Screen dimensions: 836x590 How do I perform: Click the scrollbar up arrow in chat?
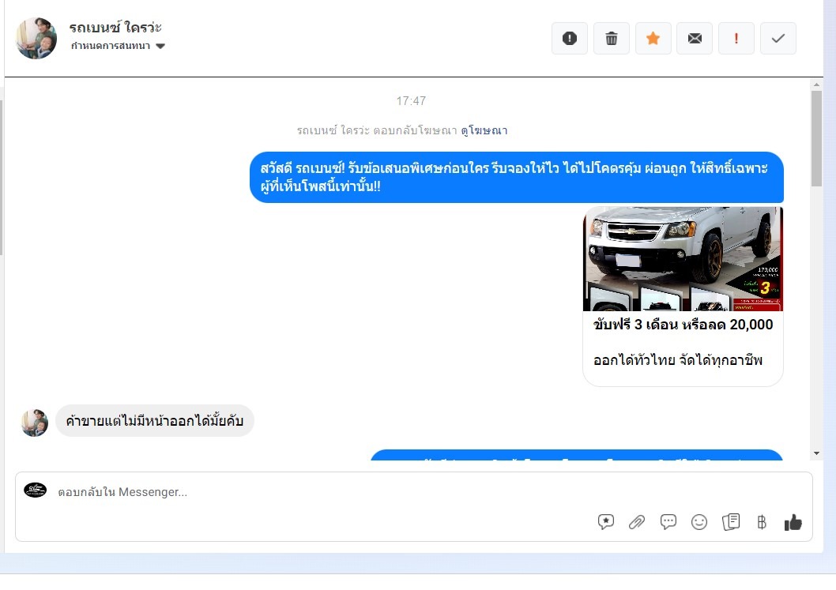(816, 85)
